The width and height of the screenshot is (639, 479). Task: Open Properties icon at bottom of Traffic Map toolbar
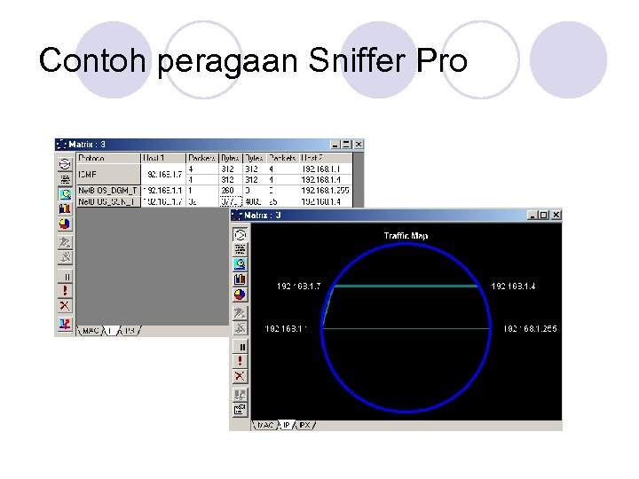click(x=240, y=409)
